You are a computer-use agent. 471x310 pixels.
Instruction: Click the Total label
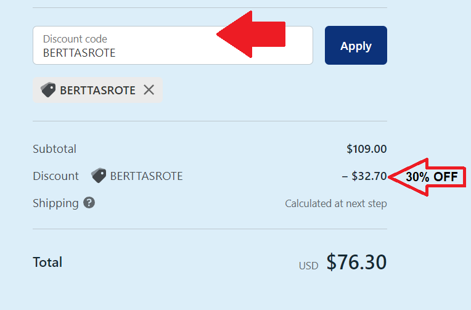pos(47,263)
